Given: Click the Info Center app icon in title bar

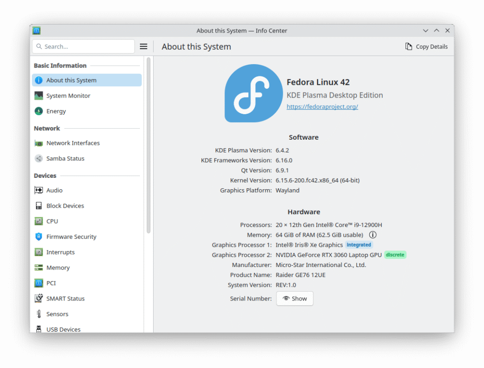Looking at the screenshot, I should tap(36, 31).
